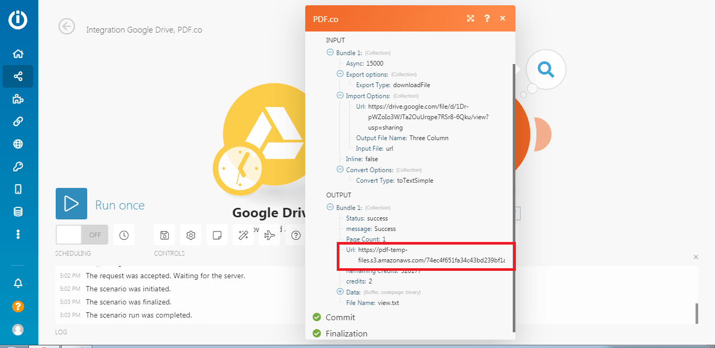Open the Home icon in sidebar

(18, 54)
